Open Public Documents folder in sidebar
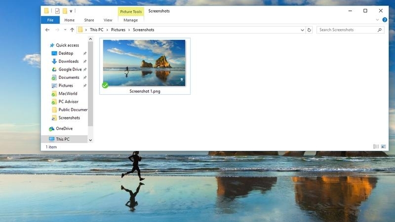Image resolution: width=395 pixels, height=222 pixels. [73, 110]
